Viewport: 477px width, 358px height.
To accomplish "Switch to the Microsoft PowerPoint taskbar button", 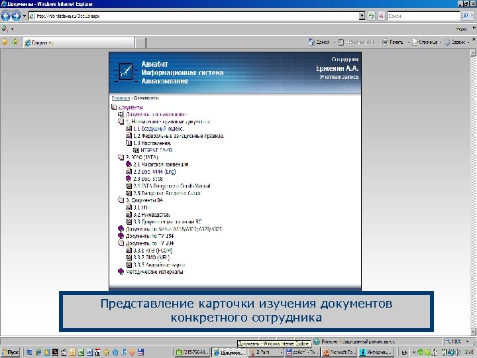I will pos(339,352).
